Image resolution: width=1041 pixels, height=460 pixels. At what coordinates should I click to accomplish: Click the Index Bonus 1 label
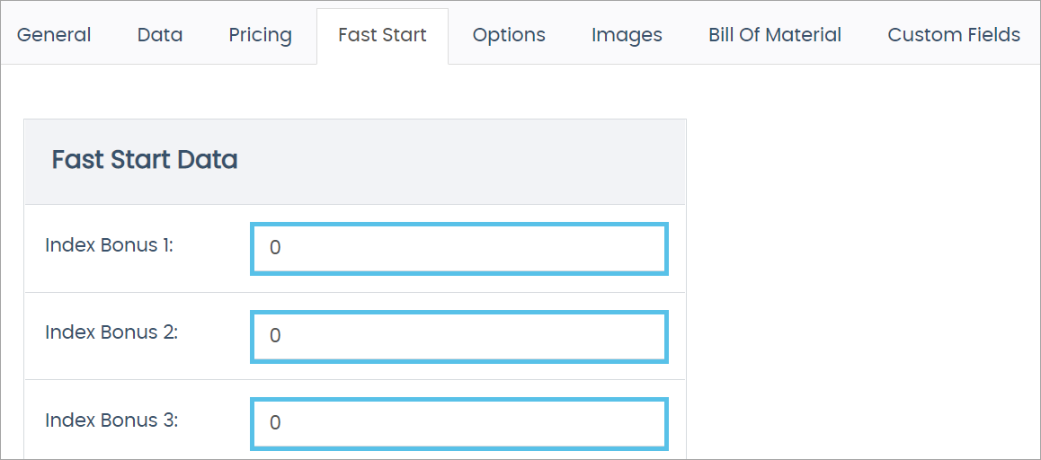coord(109,244)
